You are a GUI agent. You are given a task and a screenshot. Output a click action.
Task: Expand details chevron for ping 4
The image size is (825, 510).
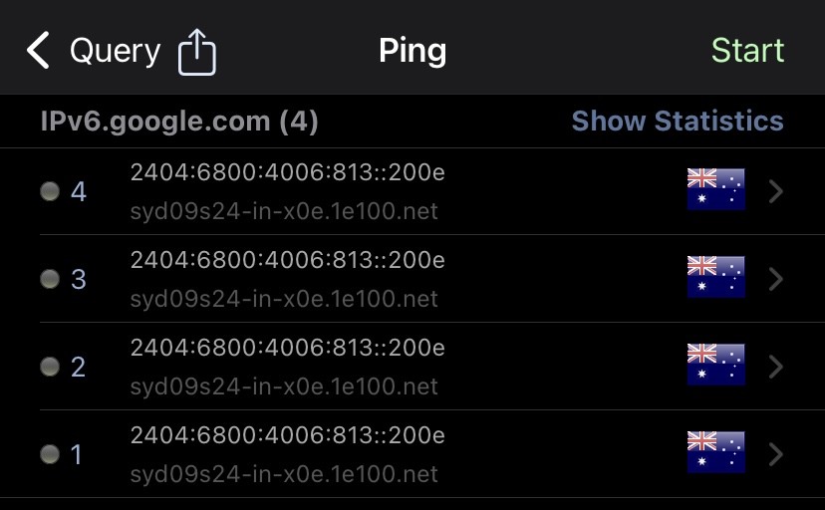[777, 191]
